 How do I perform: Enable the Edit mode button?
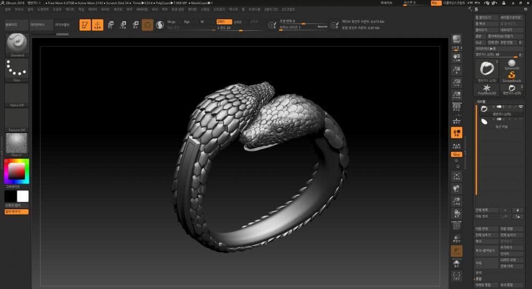click(x=85, y=25)
